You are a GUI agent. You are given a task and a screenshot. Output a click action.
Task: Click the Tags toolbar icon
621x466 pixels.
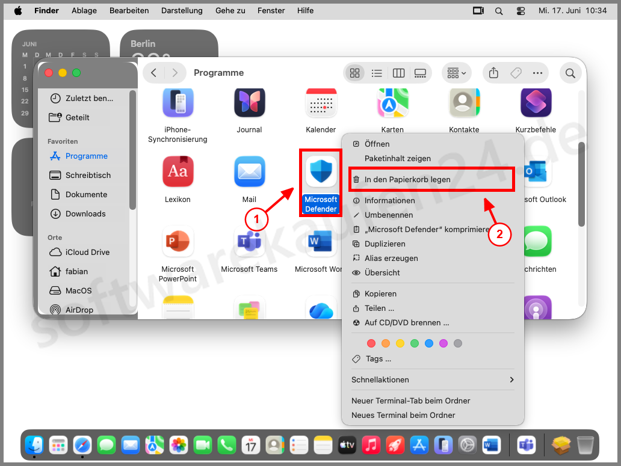516,73
